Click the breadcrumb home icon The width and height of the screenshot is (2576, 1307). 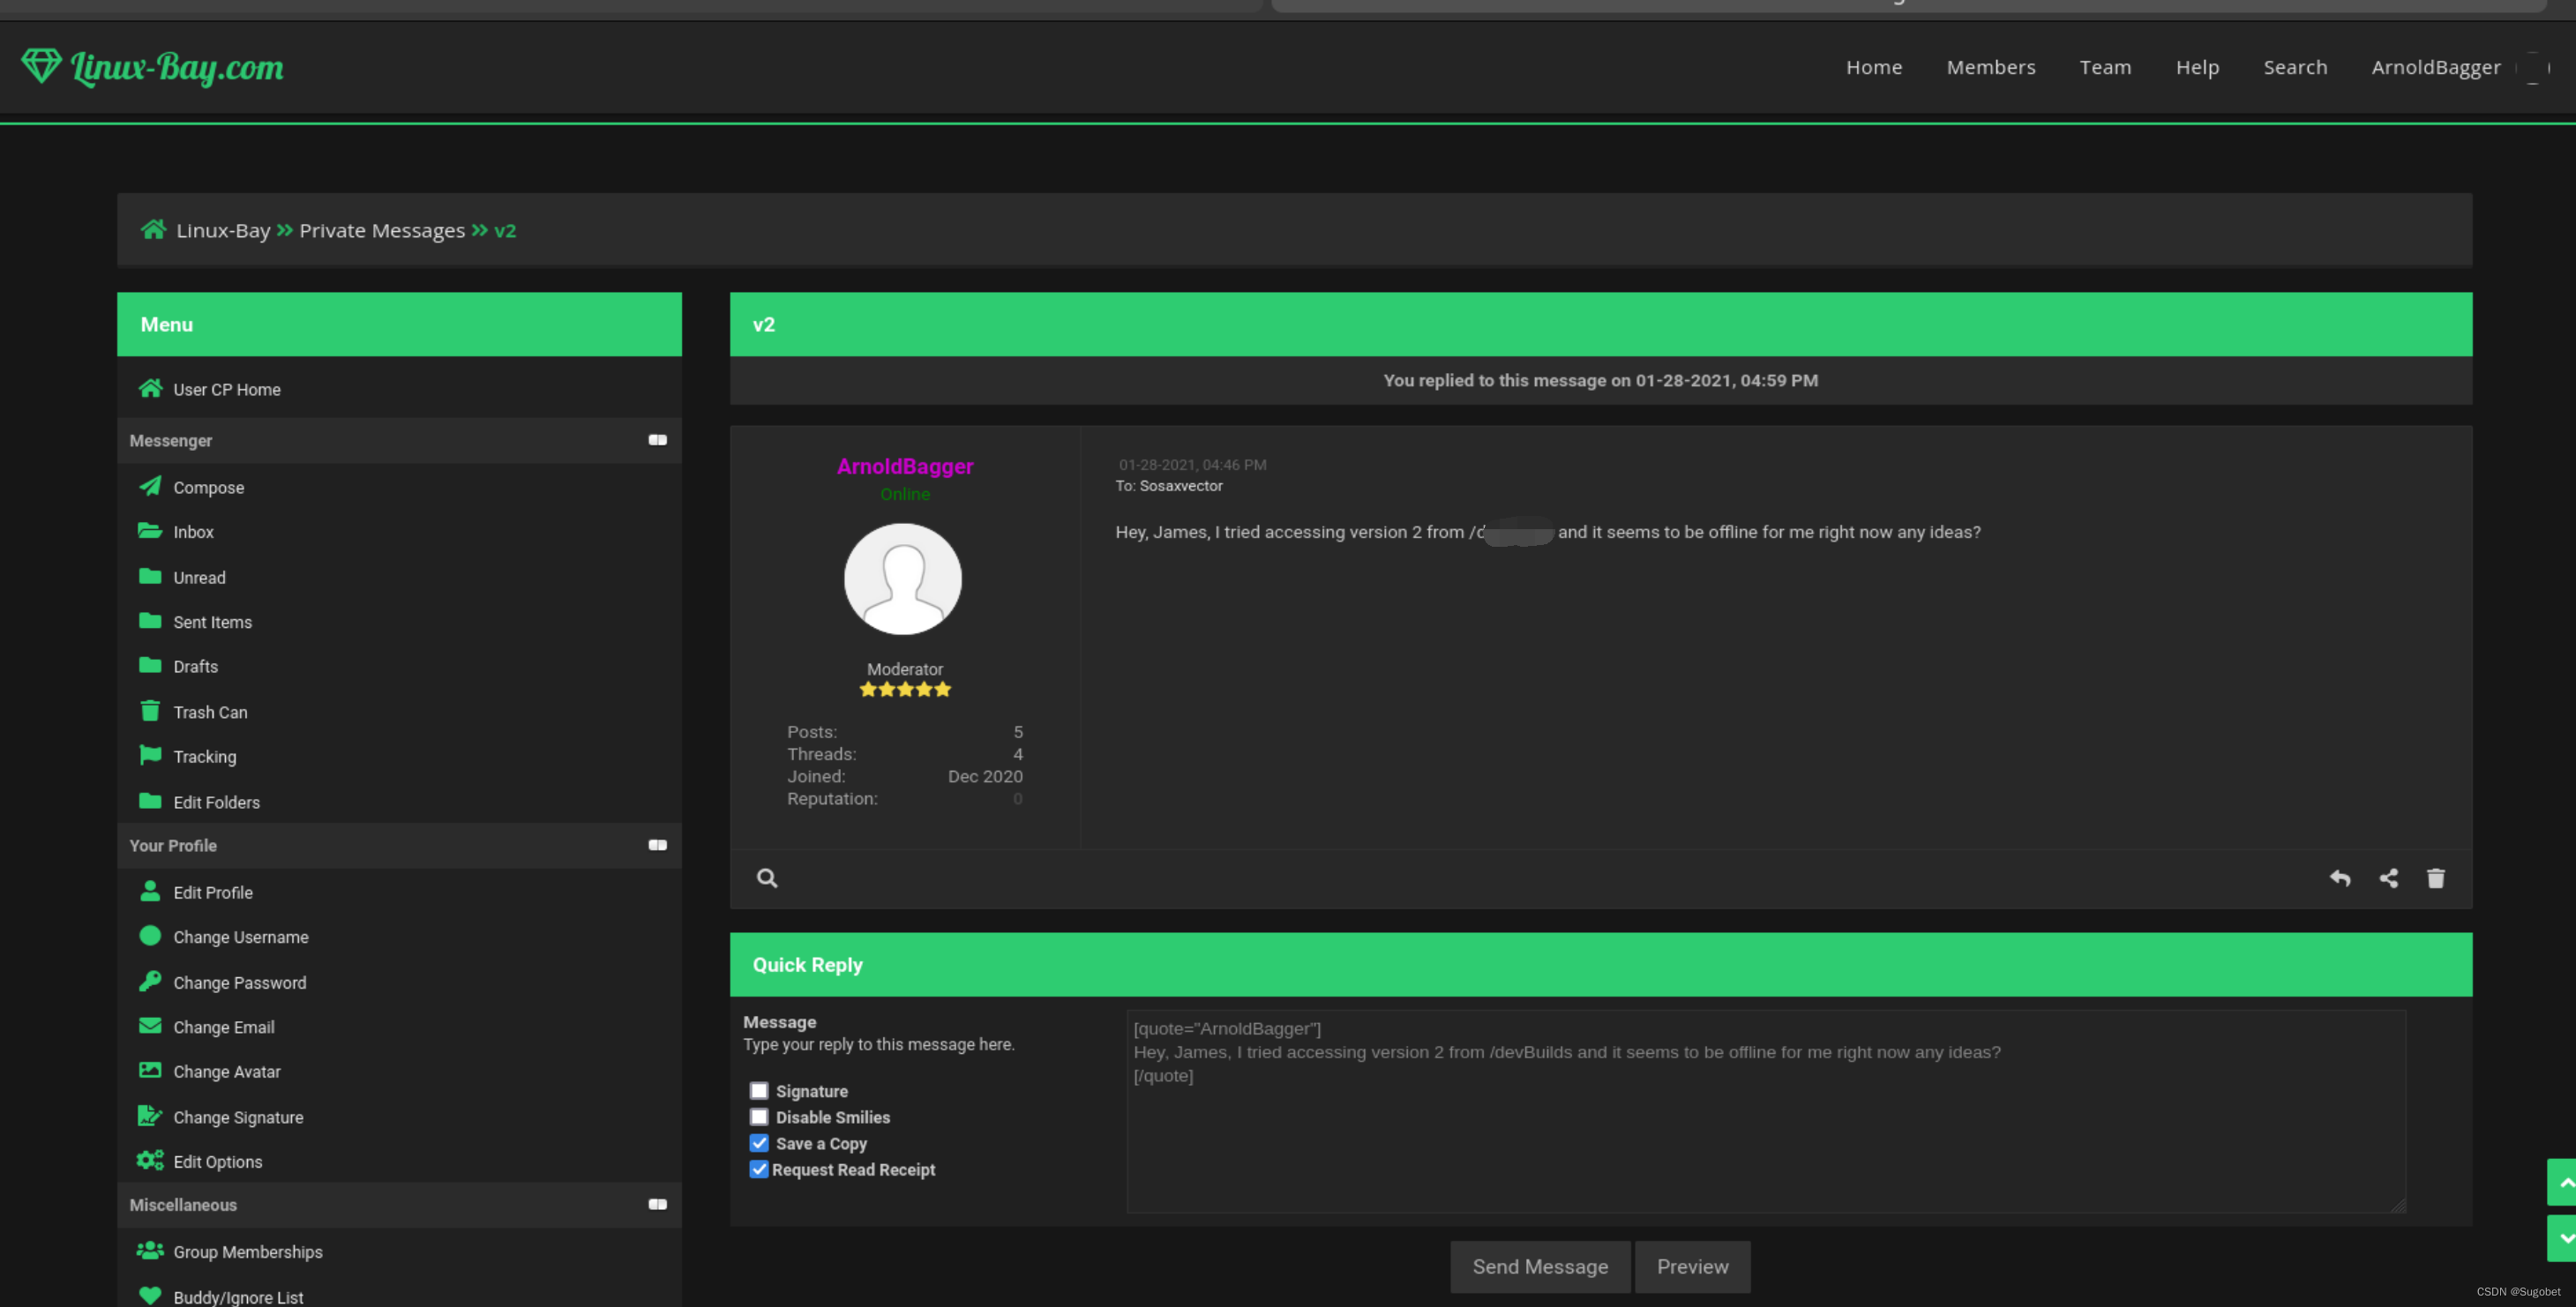[x=153, y=229]
